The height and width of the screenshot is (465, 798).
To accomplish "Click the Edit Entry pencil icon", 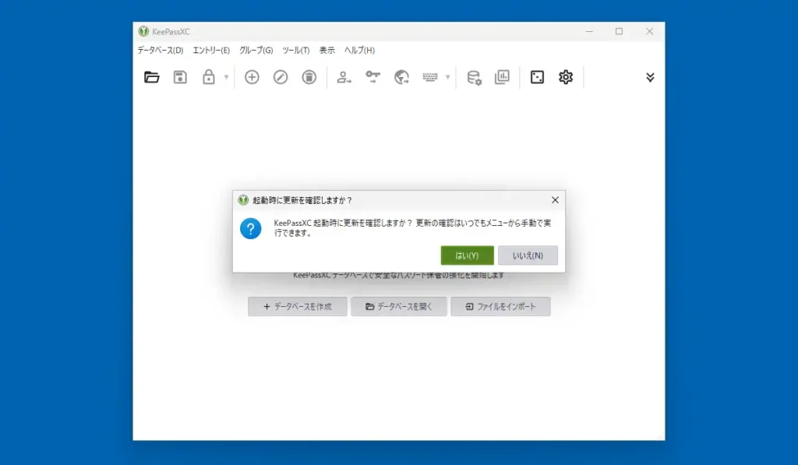I will (281, 77).
